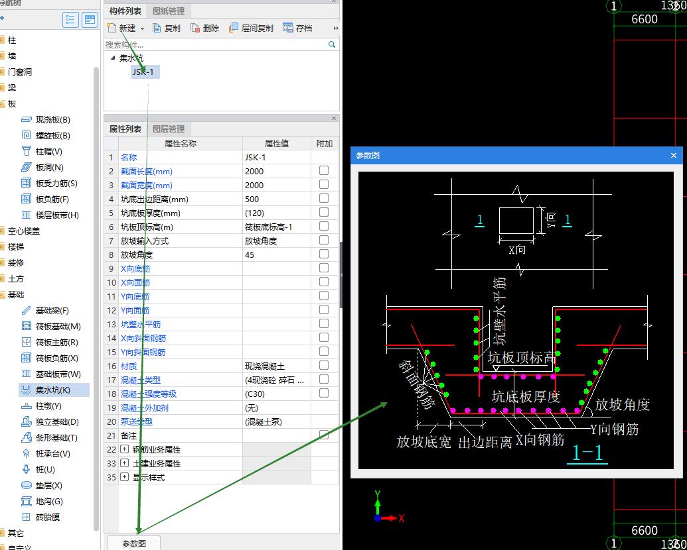The height and width of the screenshot is (550, 687).
Task: Click the 参数图 button
Action: [x=134, y=543]
